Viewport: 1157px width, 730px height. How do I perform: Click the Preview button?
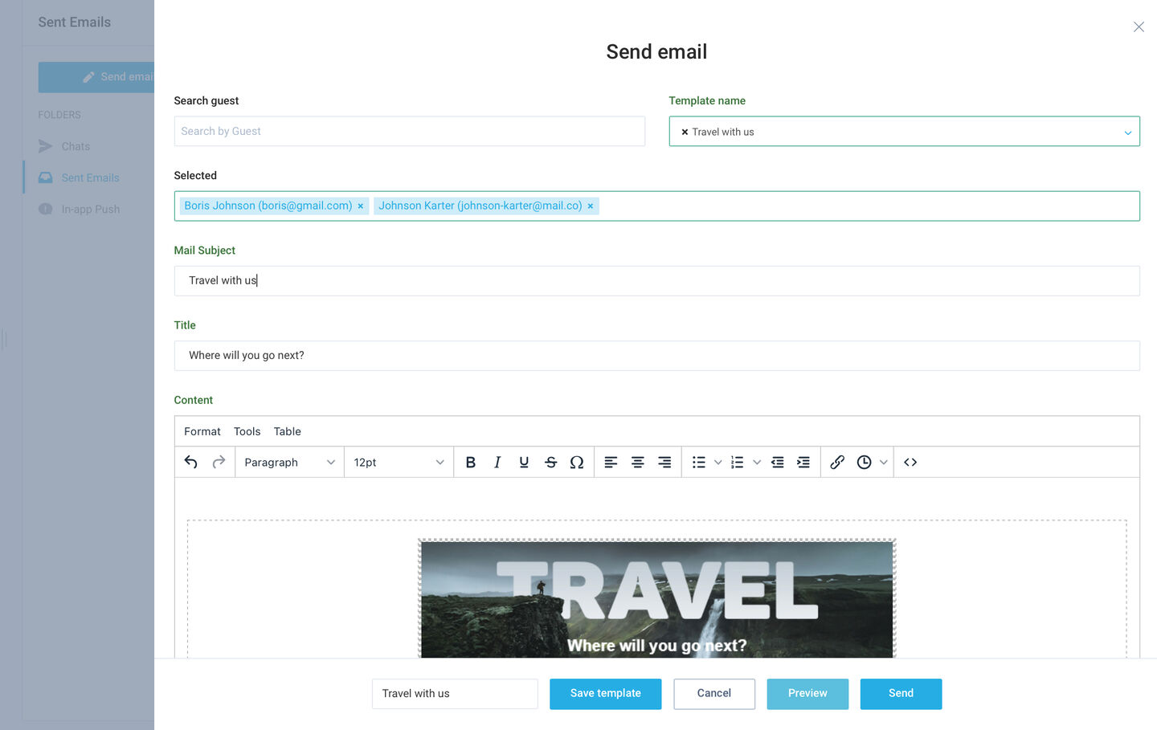tap(807, 694)
